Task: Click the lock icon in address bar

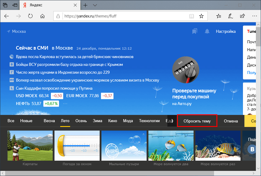Action: point(58,16)
